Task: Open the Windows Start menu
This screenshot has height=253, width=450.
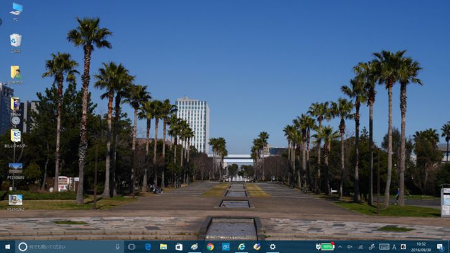Action: click(8, 247)
